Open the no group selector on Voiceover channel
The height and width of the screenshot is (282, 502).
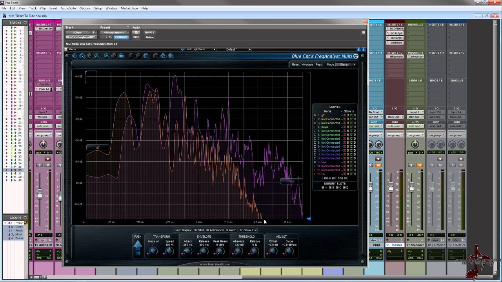(x=415, y=135)
